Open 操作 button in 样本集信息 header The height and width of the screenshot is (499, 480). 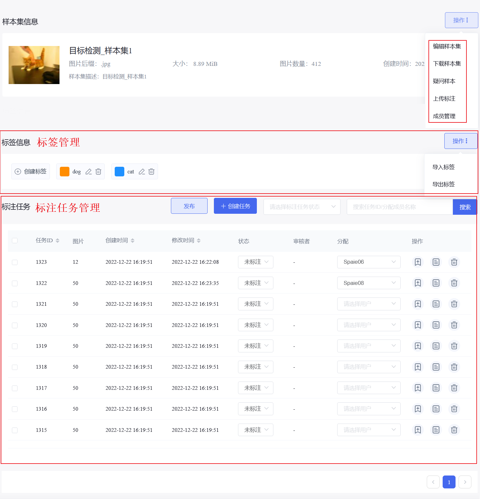tap(461, 20)
